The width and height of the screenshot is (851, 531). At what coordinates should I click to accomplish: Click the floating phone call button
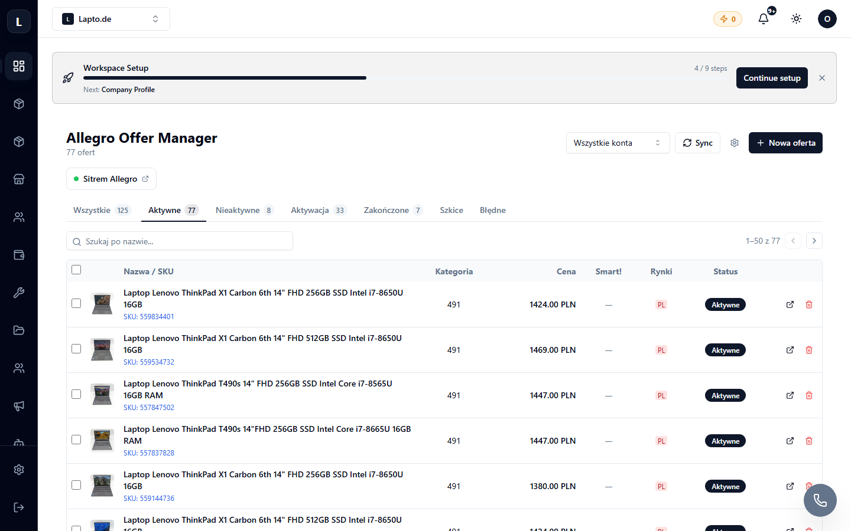tap(820, 500)
